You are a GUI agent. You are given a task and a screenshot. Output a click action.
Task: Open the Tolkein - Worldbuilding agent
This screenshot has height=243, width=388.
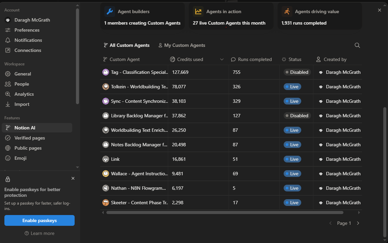(x=139, y=87)
